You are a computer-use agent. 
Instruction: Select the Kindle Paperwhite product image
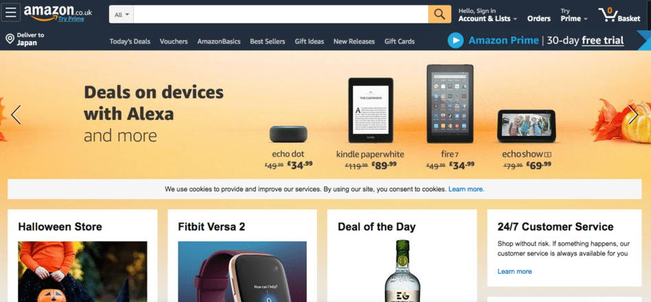pos(370,111)
